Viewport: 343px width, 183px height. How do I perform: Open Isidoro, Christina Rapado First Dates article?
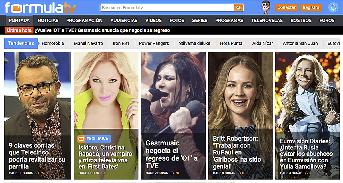coord(105,157)
